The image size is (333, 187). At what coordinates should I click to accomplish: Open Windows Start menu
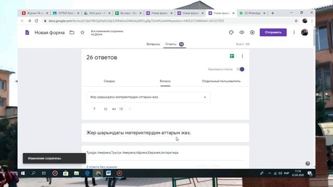pyautogui.click(x=23, y=173)
